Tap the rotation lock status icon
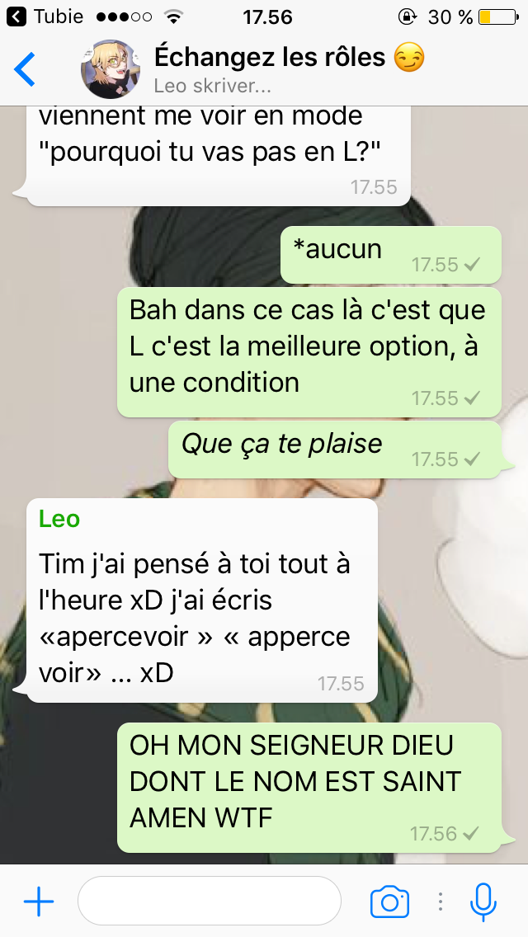The height and width of the screenshot is (937, 528). tap(407, 16)
